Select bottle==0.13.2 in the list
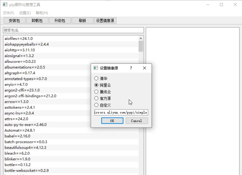The width and height of the screenshot is (242, 175). pyautogui.click(x=71, y=165)
